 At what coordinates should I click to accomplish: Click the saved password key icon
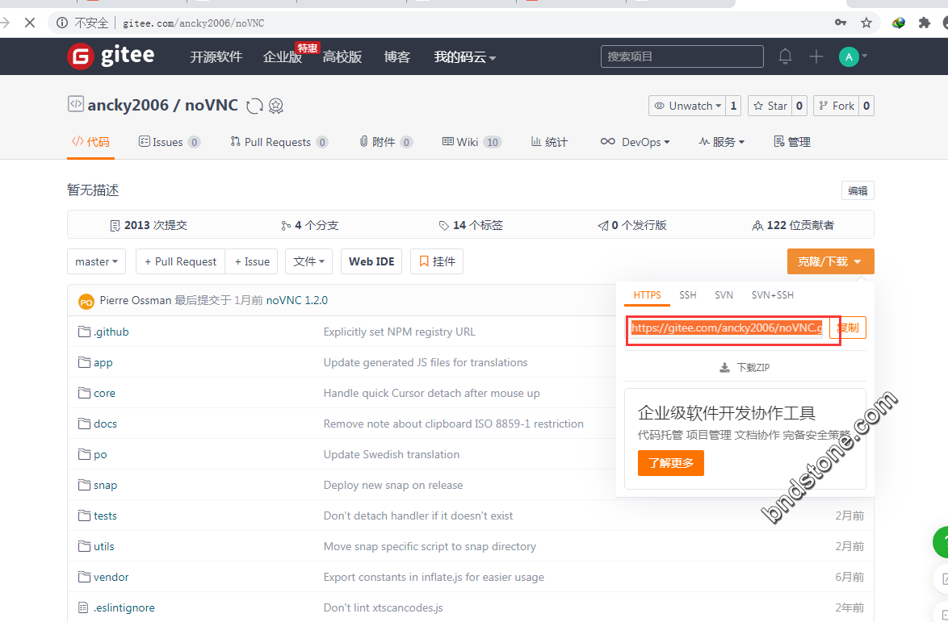click(x=841, y=23)
